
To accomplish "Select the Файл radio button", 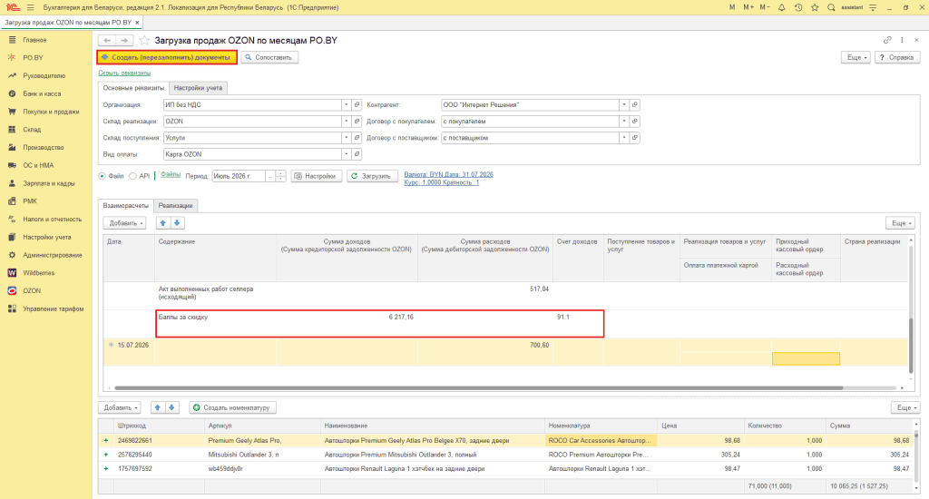I will click(x=102, y=176).
